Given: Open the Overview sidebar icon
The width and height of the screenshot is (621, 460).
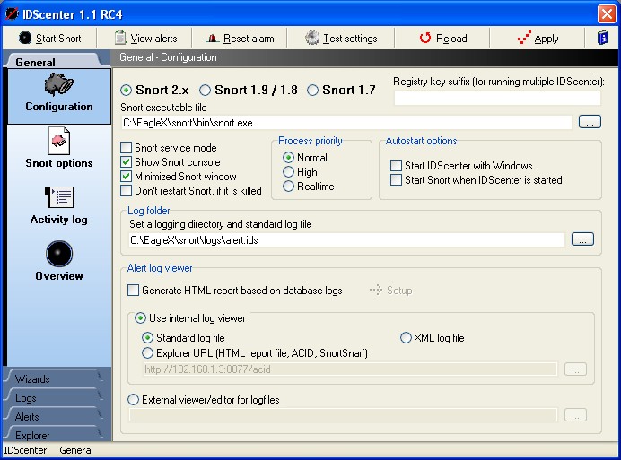Looking at the screenshot, I should coord(59,254).
